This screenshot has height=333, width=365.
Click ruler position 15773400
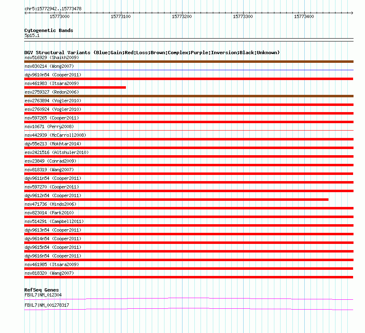(304, 16)
